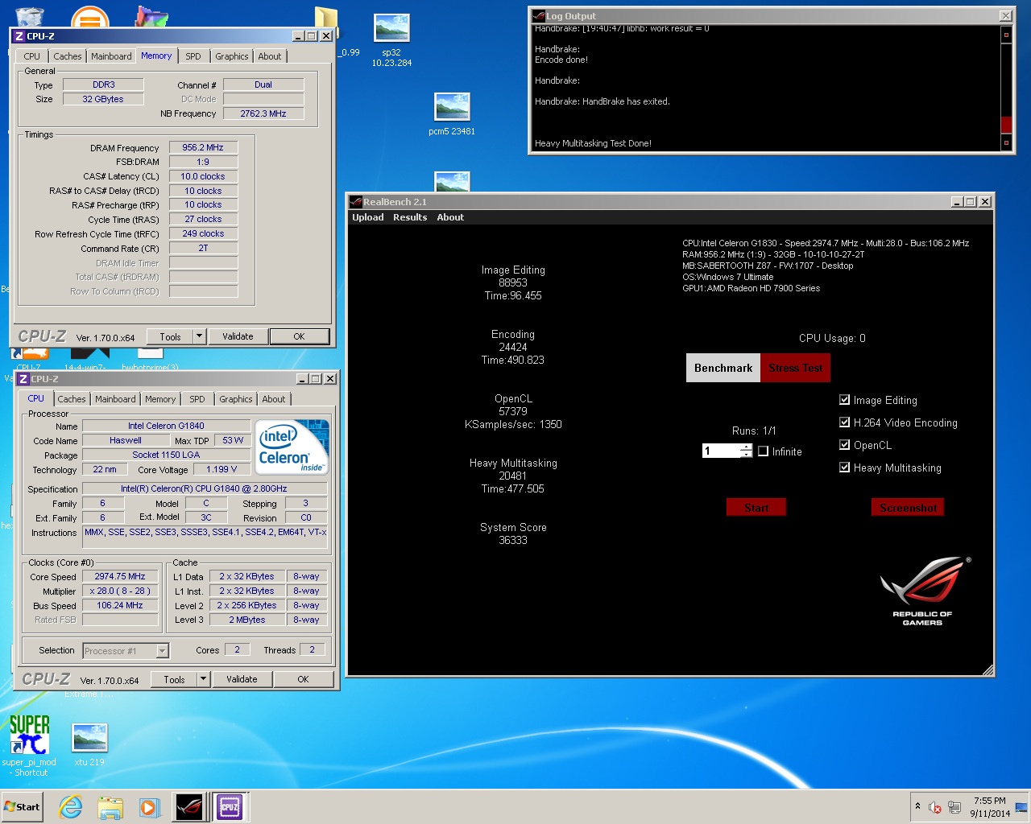The image size is (1031, 824).
Task: Click the System Score 36333 result
Action: click(x=513, y=534)
